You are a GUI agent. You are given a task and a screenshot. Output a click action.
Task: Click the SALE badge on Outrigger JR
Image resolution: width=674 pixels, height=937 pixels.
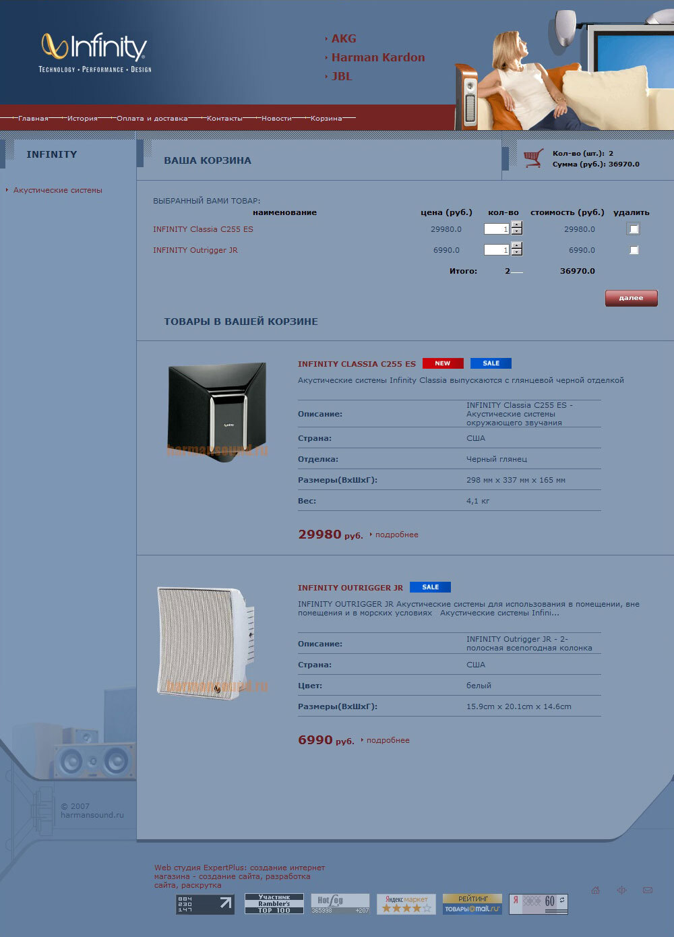[430, 587]
